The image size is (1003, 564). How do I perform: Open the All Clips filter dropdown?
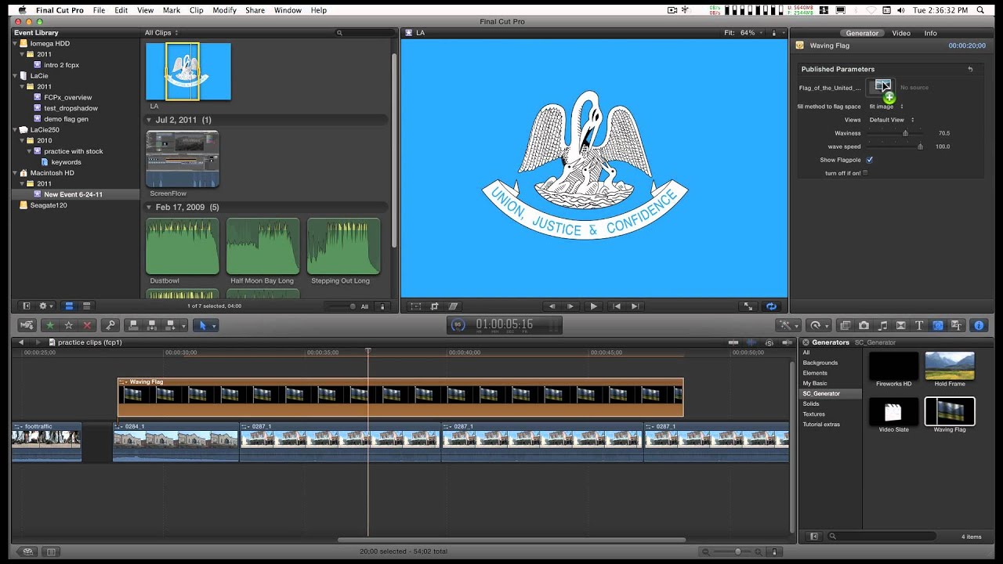coord(161,33)
